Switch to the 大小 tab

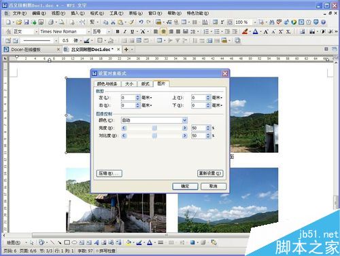(x=129, y=84)
